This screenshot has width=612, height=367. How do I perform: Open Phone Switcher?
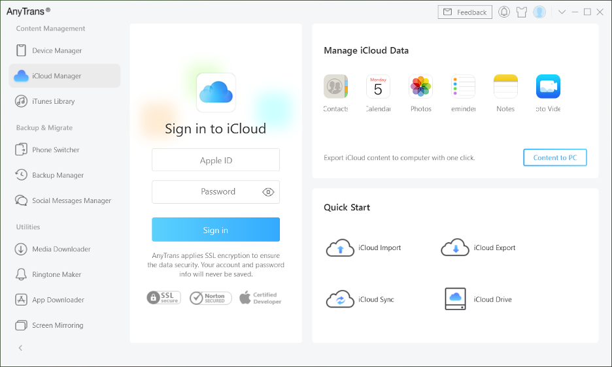pos(64,150)
